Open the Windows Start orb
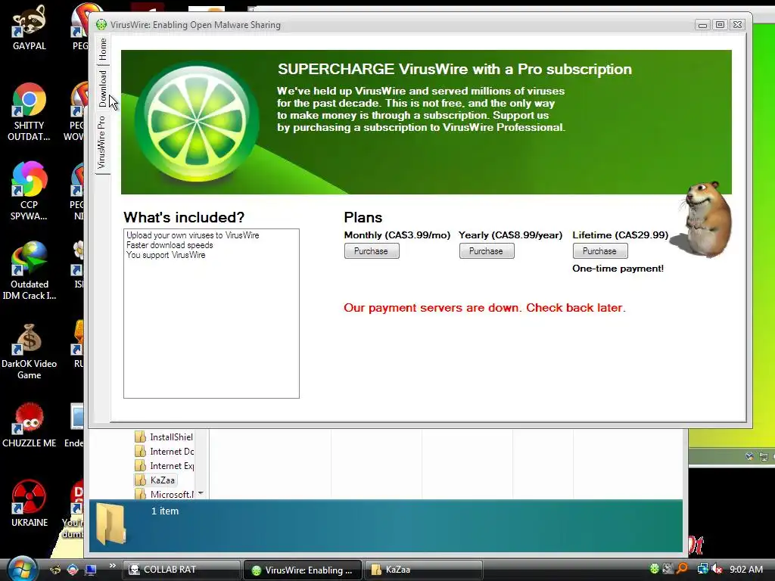 22,569
